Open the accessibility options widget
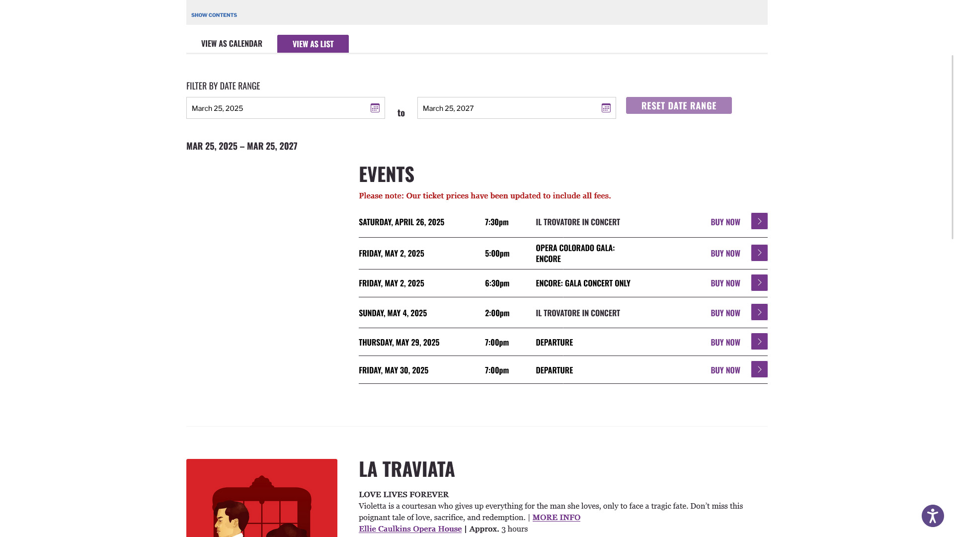 932,516
